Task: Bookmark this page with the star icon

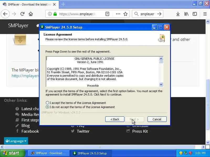Action: pos(125,14)
